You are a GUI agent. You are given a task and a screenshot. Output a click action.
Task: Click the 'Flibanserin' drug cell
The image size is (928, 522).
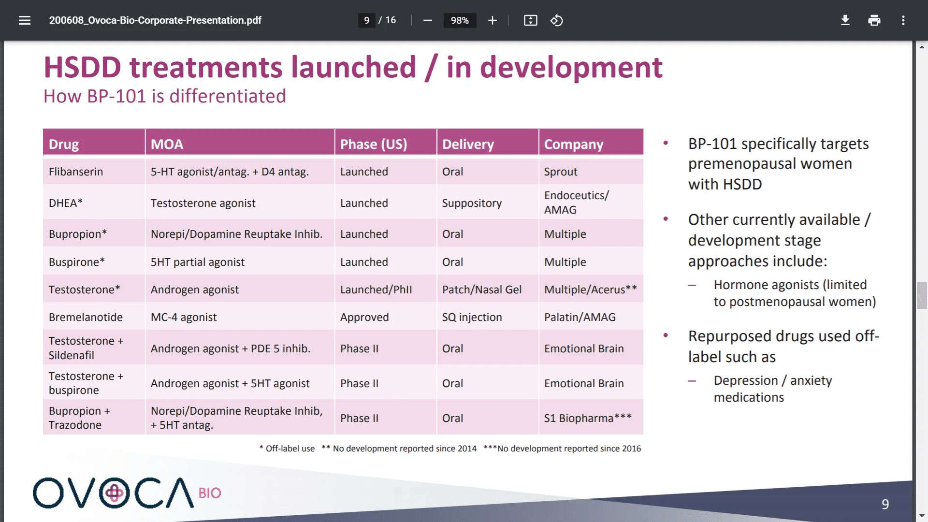(94, 172)
